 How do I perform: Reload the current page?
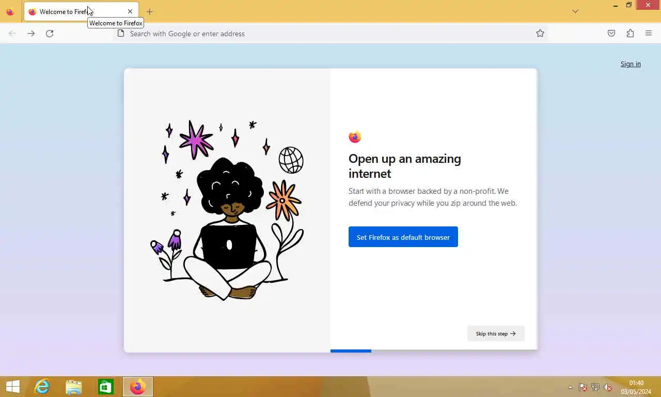(50, 34)
